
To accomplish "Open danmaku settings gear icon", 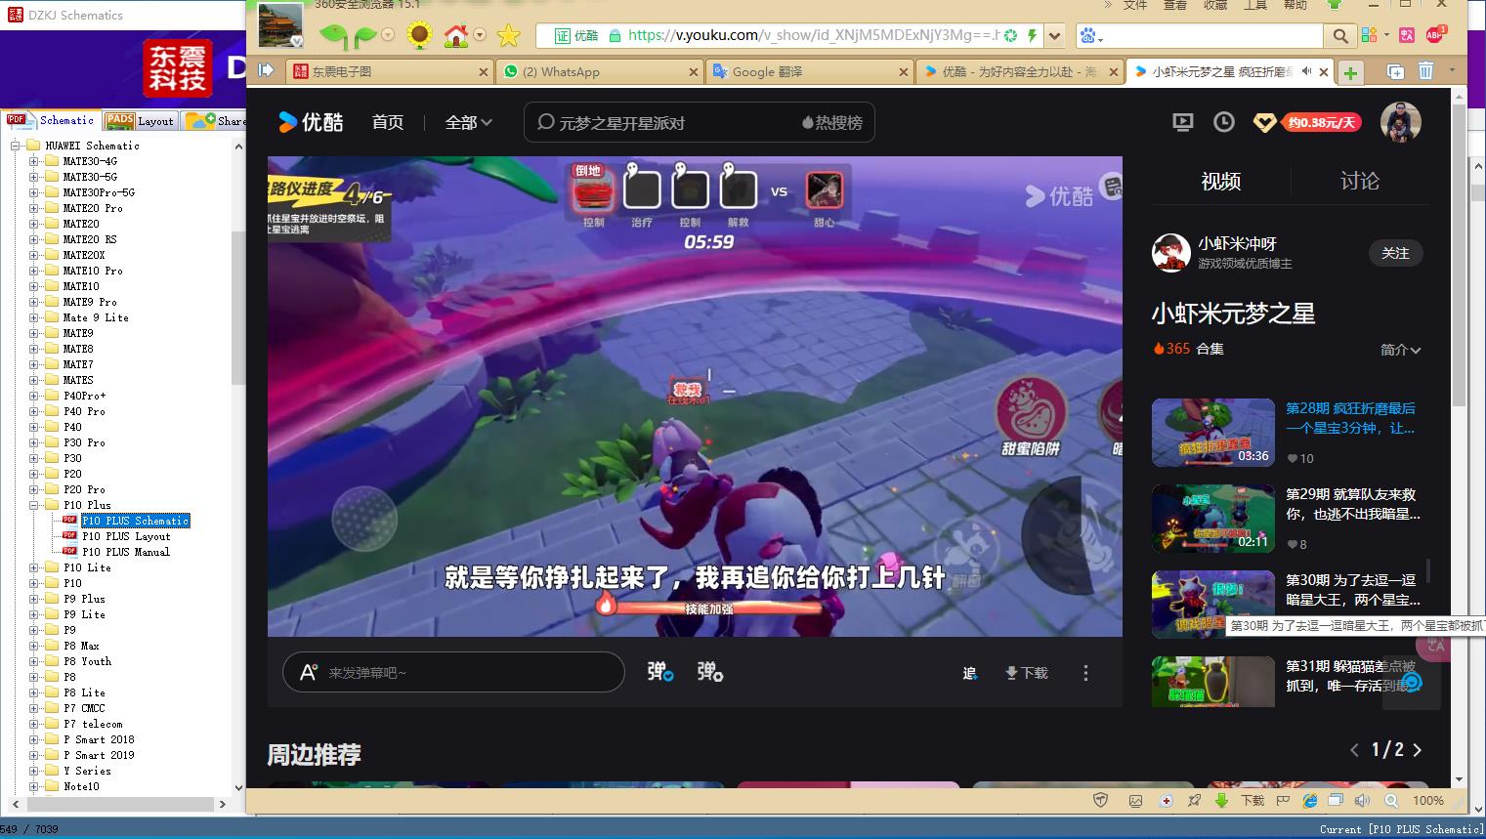I will point(709,672).
